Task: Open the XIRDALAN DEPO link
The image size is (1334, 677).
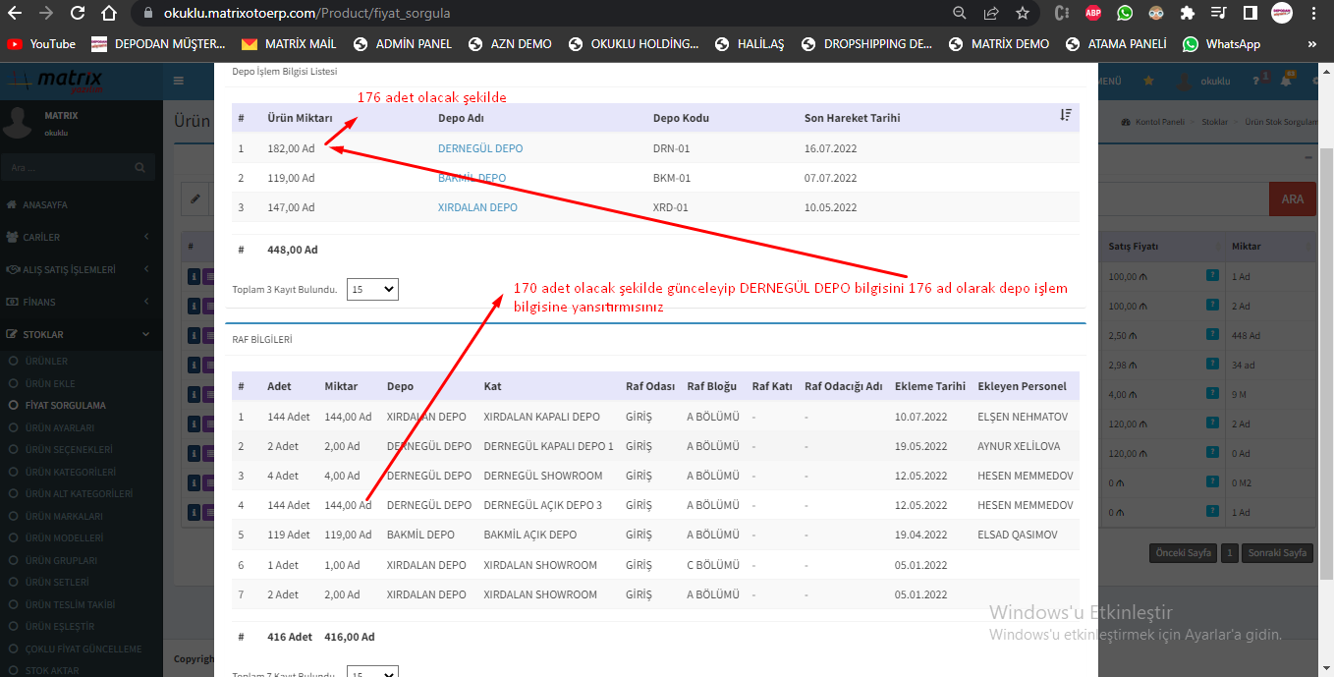Action: click(x=477, y=207)
